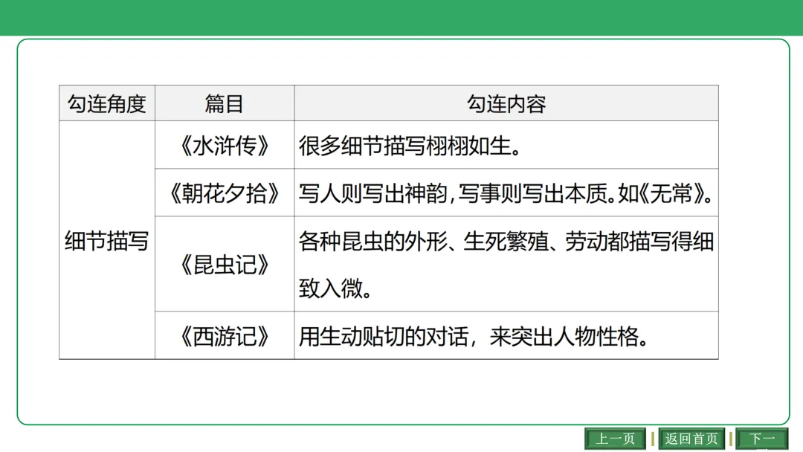Click the 《朝花夕拾》 title cell
The height and width of the screenshot is (452, 803).
[225, 193]
